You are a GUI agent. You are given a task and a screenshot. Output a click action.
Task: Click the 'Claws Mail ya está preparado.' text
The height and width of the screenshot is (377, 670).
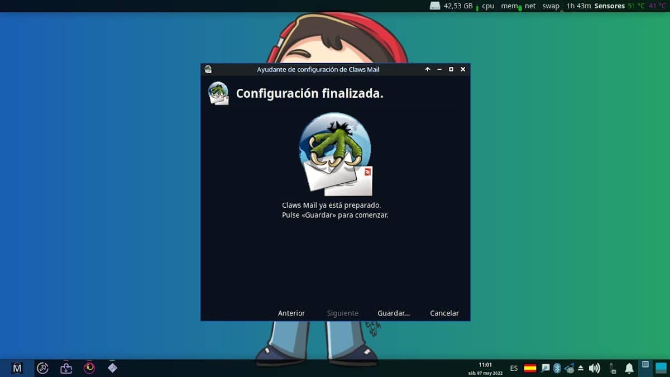click(332, 206)
